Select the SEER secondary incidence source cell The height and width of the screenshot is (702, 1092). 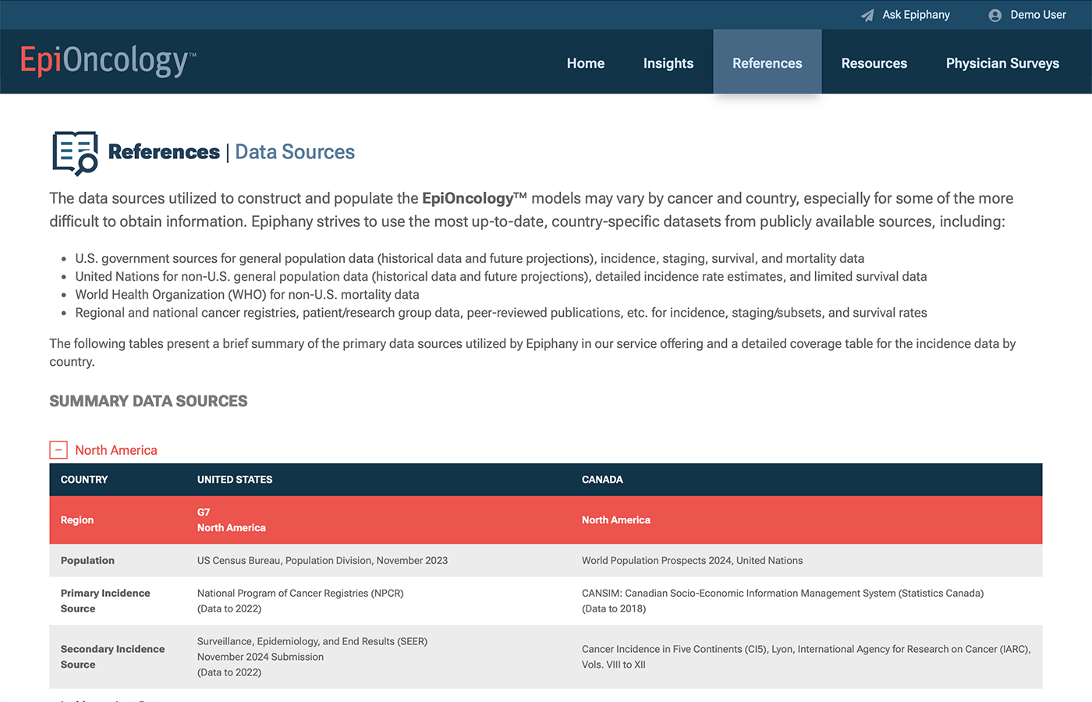(x=312, y=657)
